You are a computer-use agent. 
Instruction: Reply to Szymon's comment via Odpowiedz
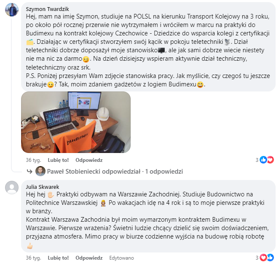(x=89, y=160)
